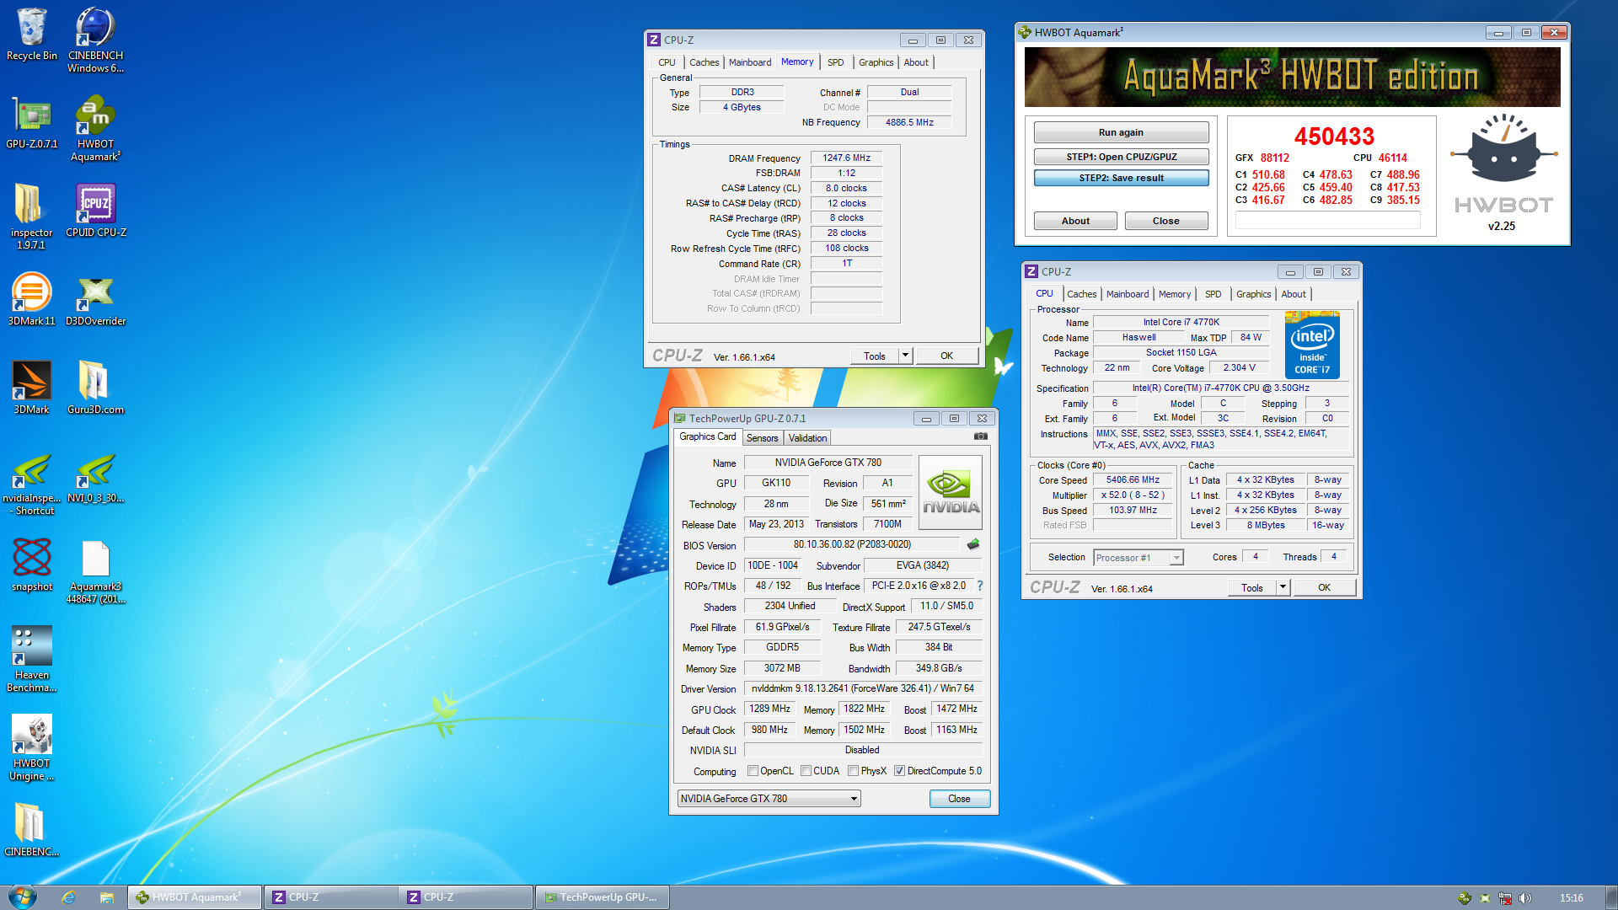Toggle the DirectCompute 5.0 checkbox
Screen dimensions: 1618x910
tap(899, 771)
